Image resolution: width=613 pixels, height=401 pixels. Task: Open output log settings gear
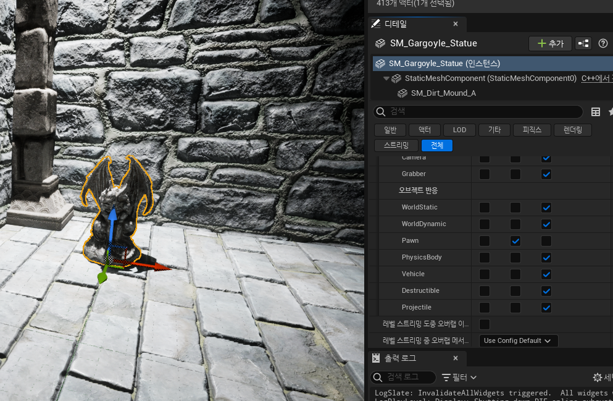pos(598,377)
